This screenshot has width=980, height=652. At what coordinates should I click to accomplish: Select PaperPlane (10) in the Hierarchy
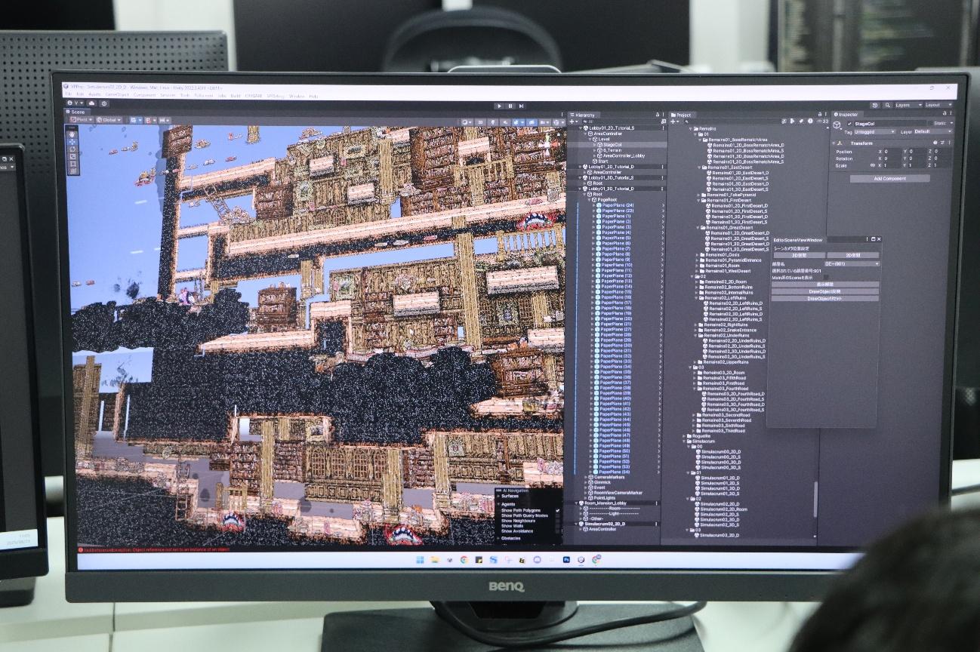click(x=617, y=265)
